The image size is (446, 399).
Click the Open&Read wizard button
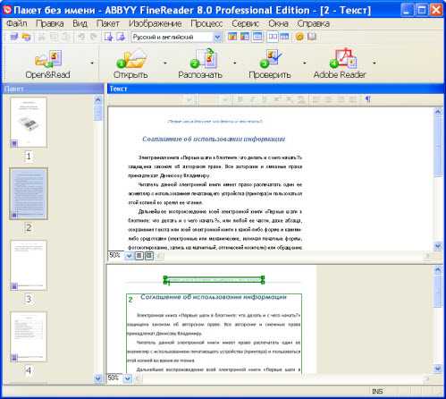47,64
